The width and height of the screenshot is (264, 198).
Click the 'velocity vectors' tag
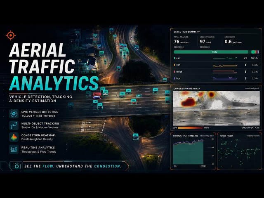(253, 136)
